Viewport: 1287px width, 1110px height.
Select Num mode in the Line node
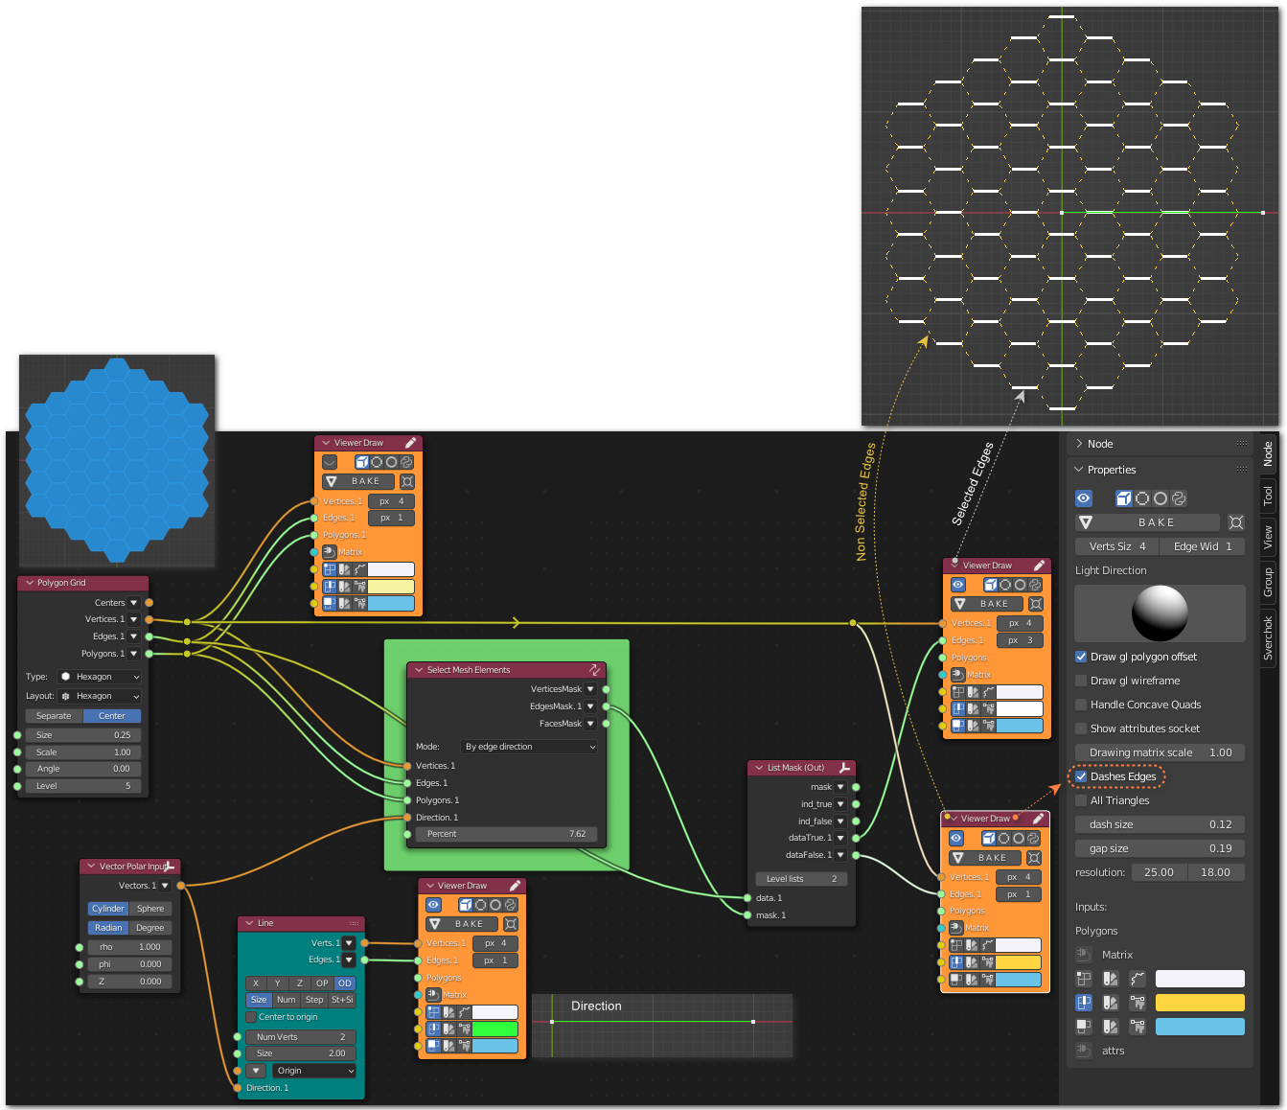point(287,1000)
